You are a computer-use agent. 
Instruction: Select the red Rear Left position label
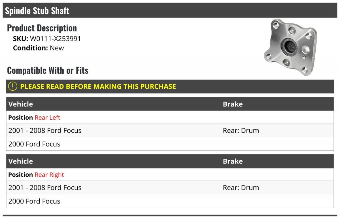point(47,117)
